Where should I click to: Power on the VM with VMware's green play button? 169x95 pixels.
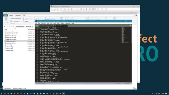click(x=72, y=9)
